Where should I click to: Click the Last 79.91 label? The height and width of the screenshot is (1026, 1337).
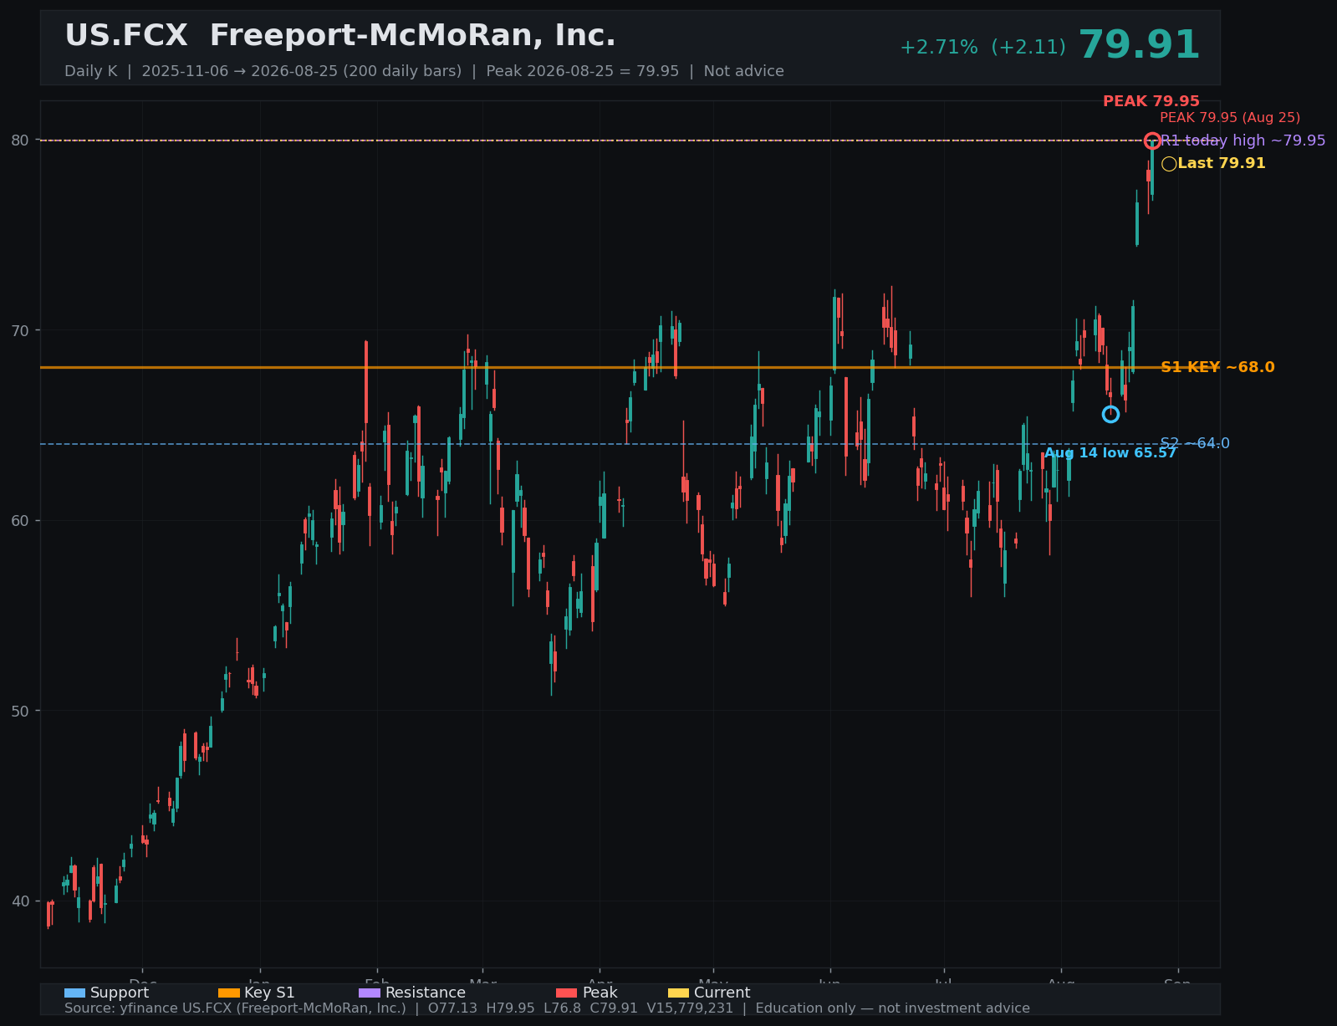[x=1222, y=164]
